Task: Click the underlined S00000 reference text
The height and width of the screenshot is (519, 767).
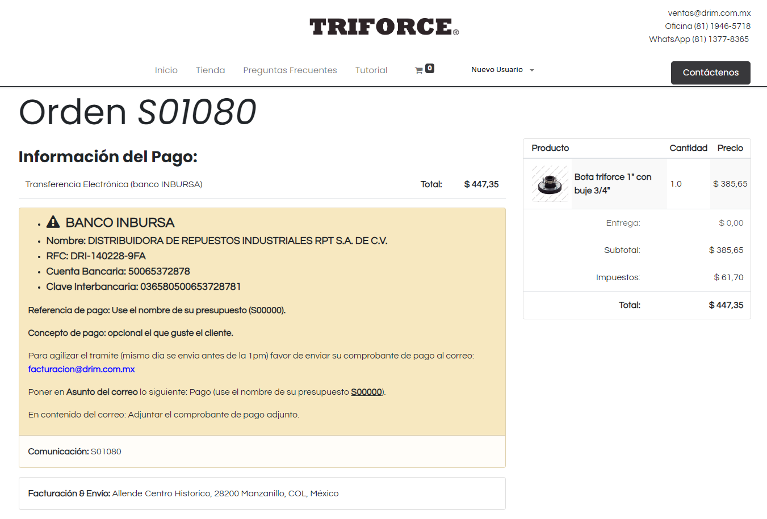Action: [x=366, y=392]
